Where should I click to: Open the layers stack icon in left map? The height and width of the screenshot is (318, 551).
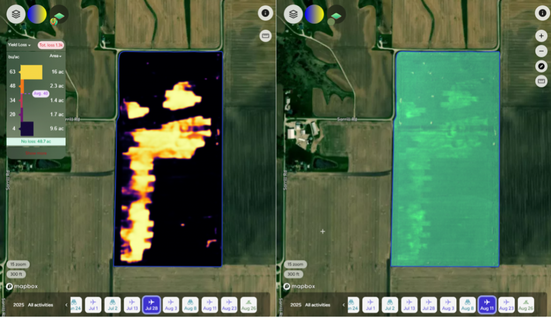[x=15, y=14]
